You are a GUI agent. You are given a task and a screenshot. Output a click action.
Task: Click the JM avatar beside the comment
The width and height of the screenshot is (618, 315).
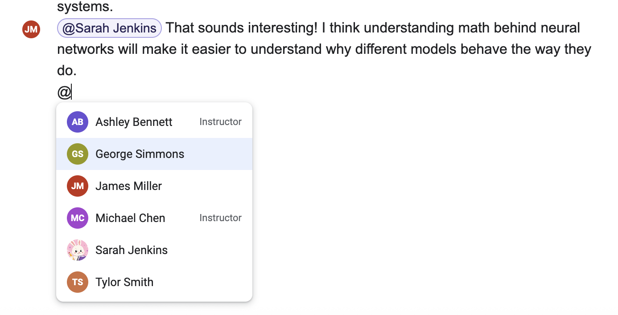pyautogui.click(x=31, y=29)
